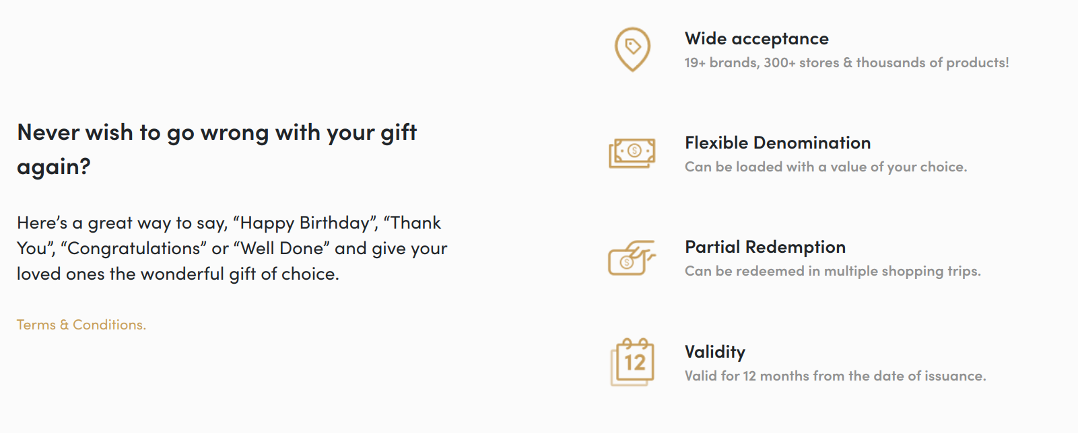Click 'Can be loaded with a value' text
The width and height of the screenshot is (1078, 433).
(x=826, y=167)
